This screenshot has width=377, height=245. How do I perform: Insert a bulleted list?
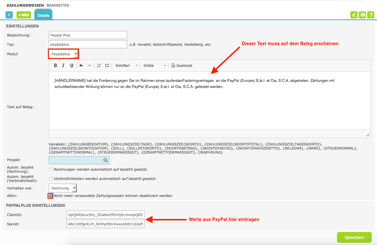[107, 66]
